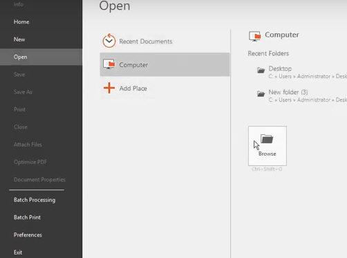347x258 pixels.
Task: Open the Desktop recent folder name
Action: coord(280,68)
